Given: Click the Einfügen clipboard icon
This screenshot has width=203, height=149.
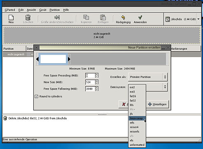Looking at the screenshot, I should [x=103, y=17].
